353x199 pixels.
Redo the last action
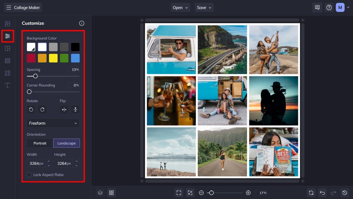[x=334, y=193]
